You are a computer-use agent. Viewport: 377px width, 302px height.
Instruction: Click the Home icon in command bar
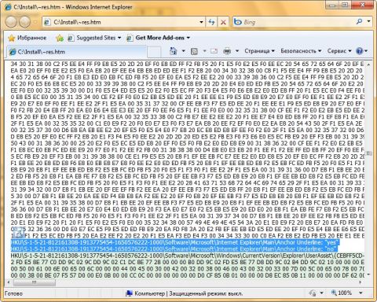[x=174, y=51]
